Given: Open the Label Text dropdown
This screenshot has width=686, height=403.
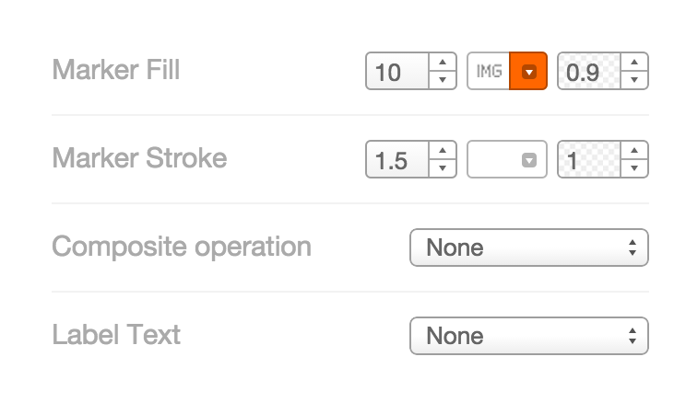Looking at the screenshot, I should [529, 336].
